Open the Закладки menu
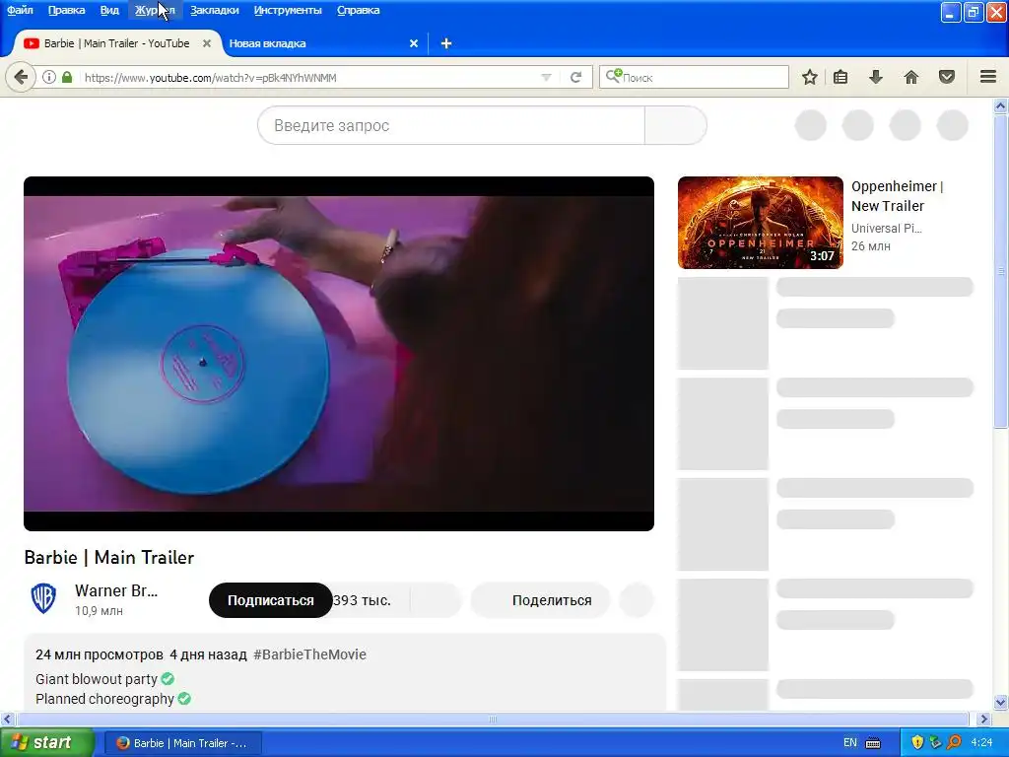Screen dimensions: 1009x757 (214, 10)
